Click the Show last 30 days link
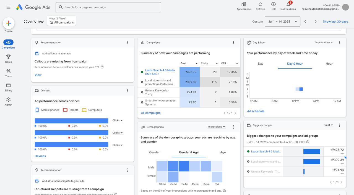The width and height of the screenshot is (354, 195). pyautogui.click(x=335, y=22)
